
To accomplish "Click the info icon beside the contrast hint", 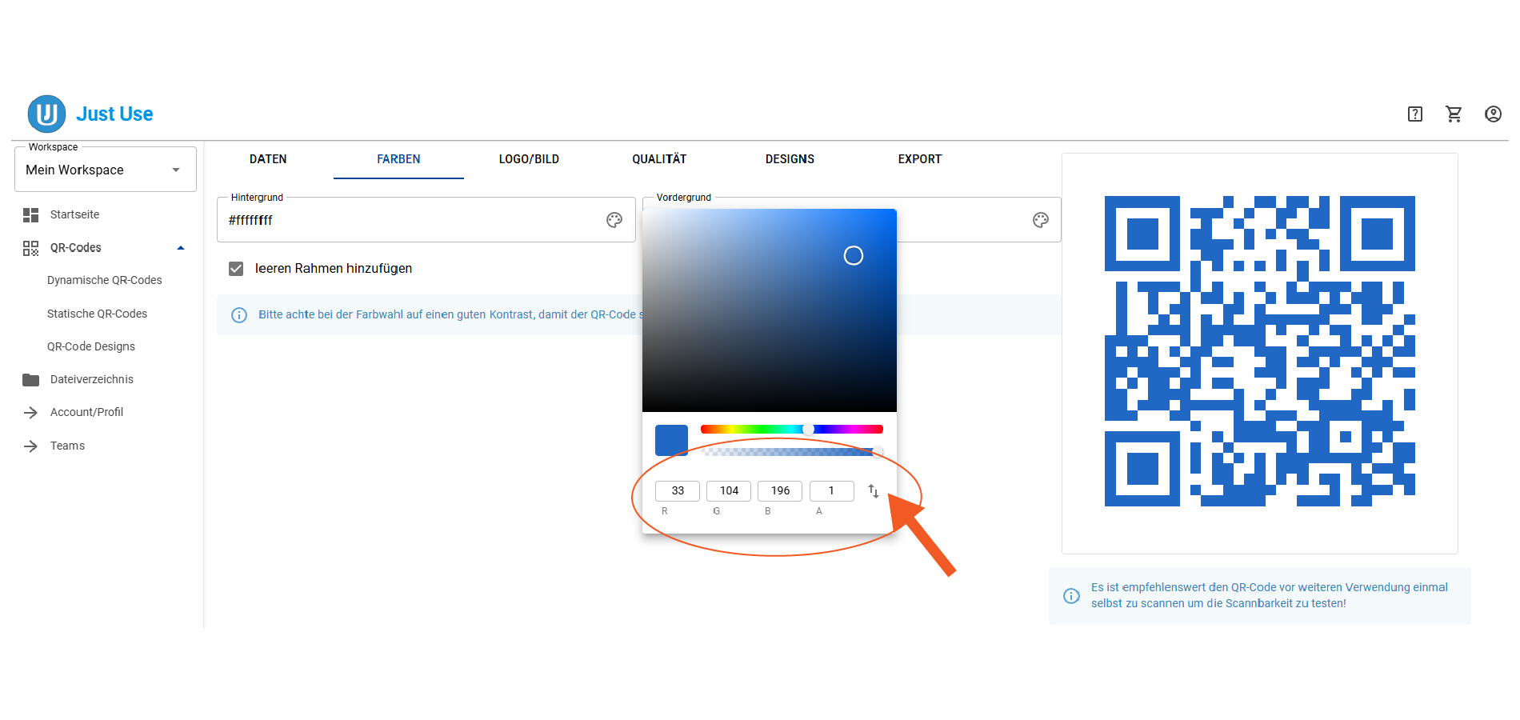I will (239, 315).
